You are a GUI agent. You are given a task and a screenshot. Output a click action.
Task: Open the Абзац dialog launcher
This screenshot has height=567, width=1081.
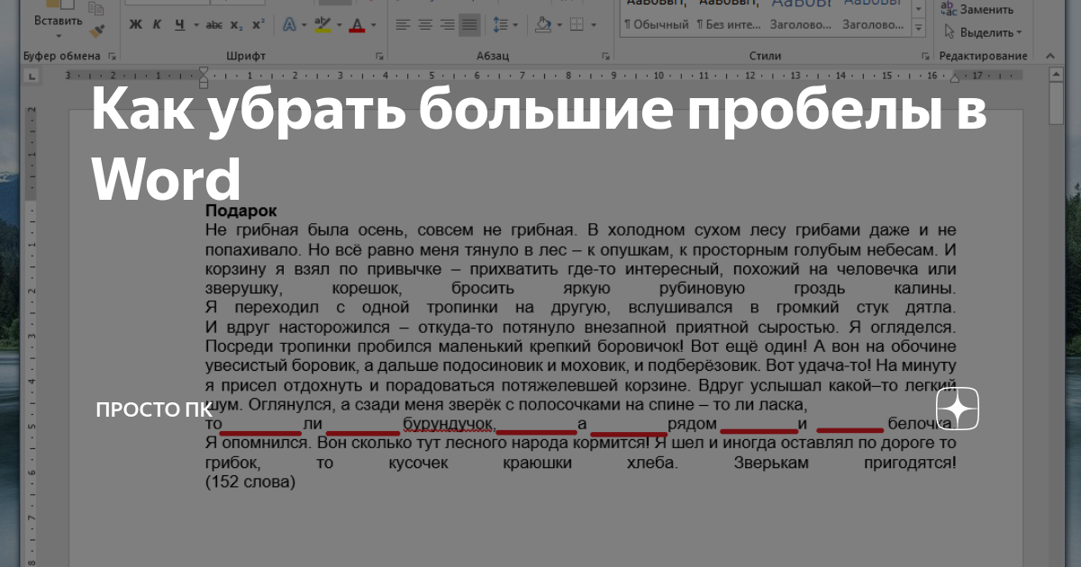click(605, 57)
